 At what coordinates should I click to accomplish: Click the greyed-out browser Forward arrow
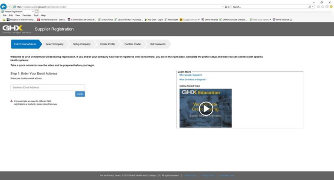tap(9, 7)
